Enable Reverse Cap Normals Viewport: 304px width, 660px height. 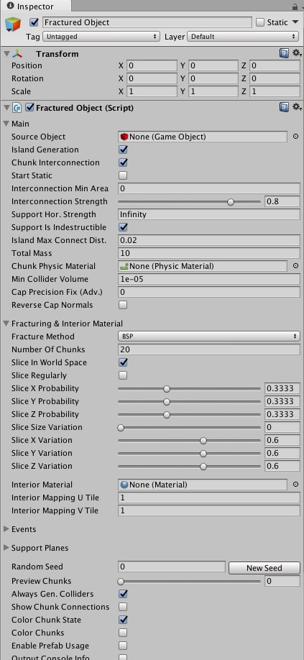pos(123,305)
